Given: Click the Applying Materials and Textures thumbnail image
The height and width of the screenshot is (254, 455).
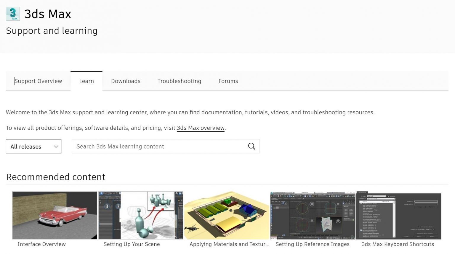Looking at the screenshot, I should coord(227,215).
